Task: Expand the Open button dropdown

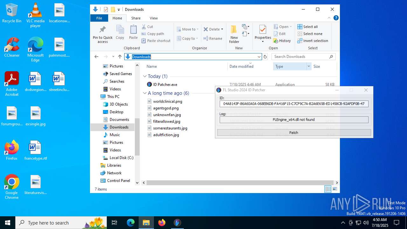Action: pyautogui.click(x=291, y=27)
